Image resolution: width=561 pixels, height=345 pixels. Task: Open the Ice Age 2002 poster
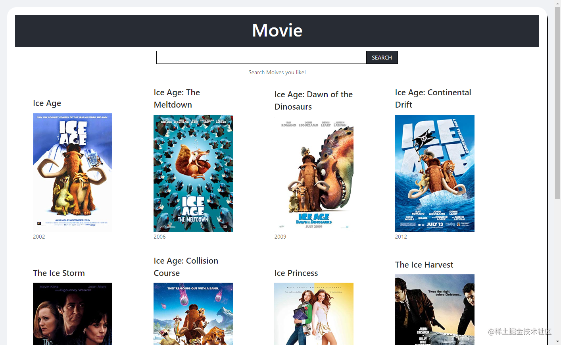click(x=73, y=173)
